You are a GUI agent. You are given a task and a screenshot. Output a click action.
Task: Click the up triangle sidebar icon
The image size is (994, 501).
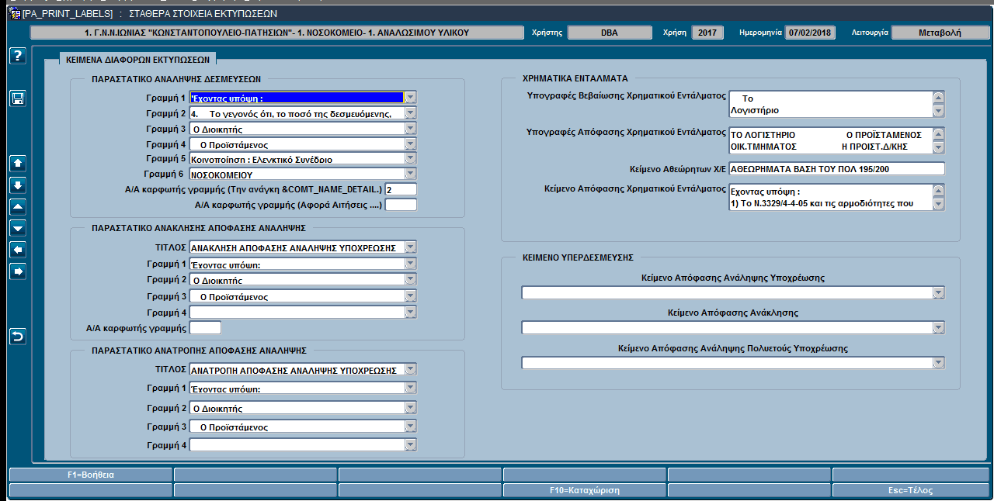pyautogui.click(x=17, y=206)
